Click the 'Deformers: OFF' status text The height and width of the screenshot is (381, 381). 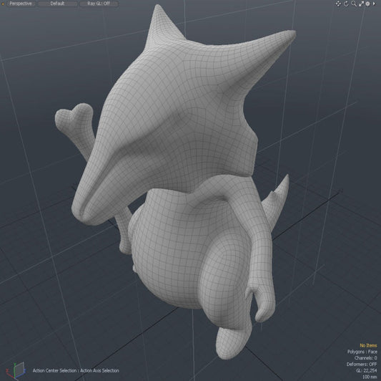coord(362,365)
